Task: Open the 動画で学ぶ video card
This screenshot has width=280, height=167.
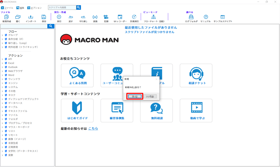Action: (196, 110)
